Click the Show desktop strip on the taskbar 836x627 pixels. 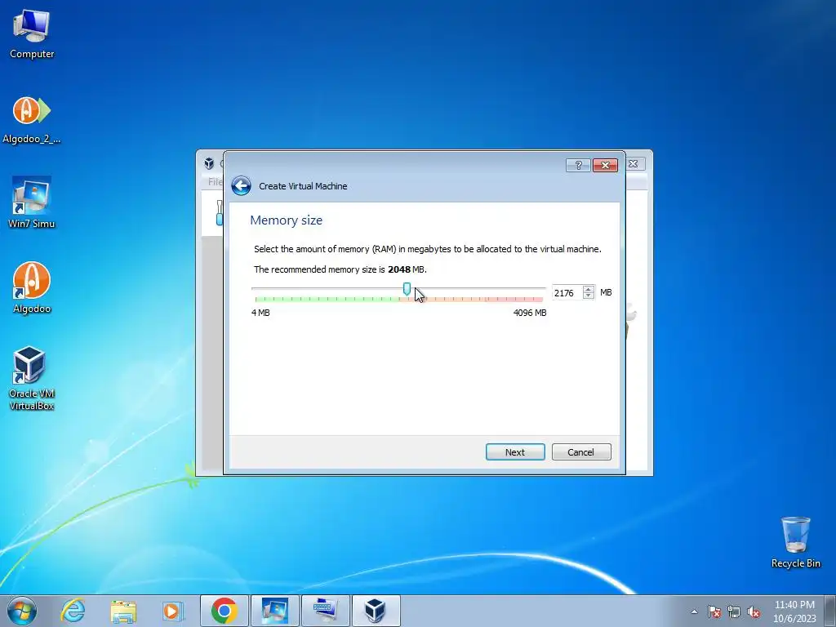click(830, 611)
